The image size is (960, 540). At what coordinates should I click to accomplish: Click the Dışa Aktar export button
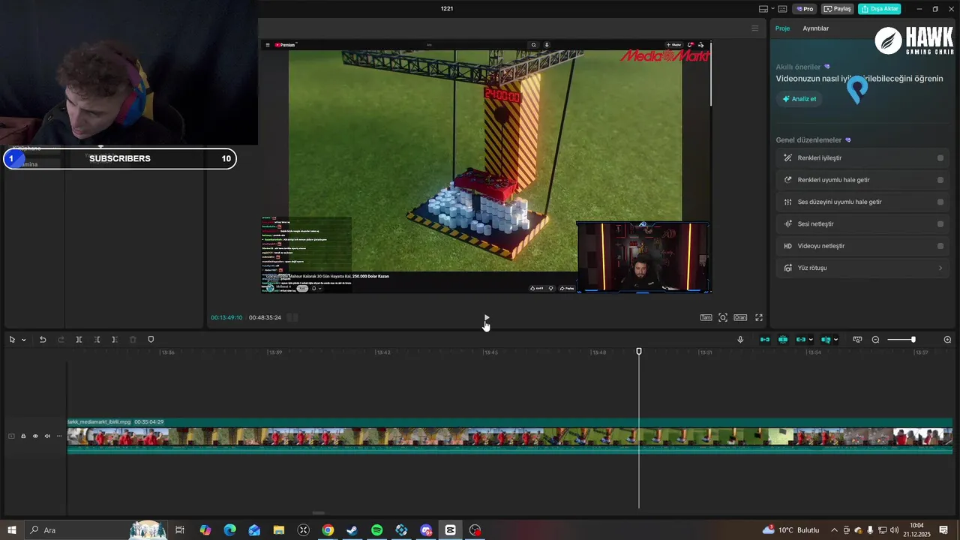880,9
